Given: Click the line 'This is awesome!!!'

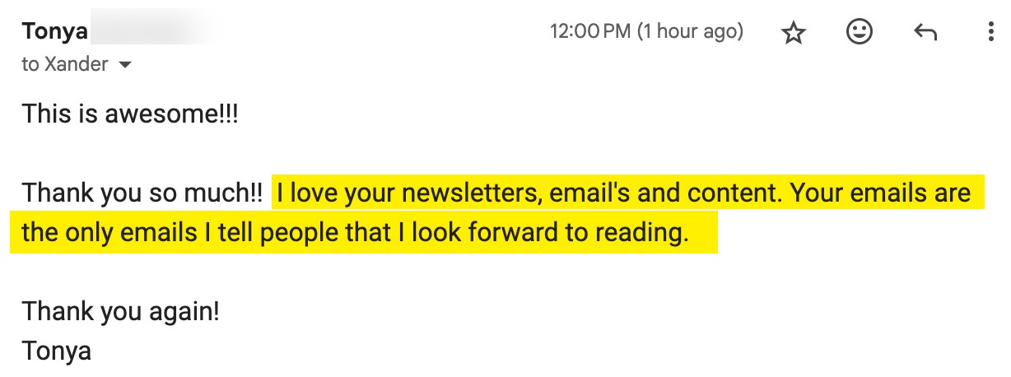Looking at the screenshot, I should pyautogui.click(x=130, y=114).
